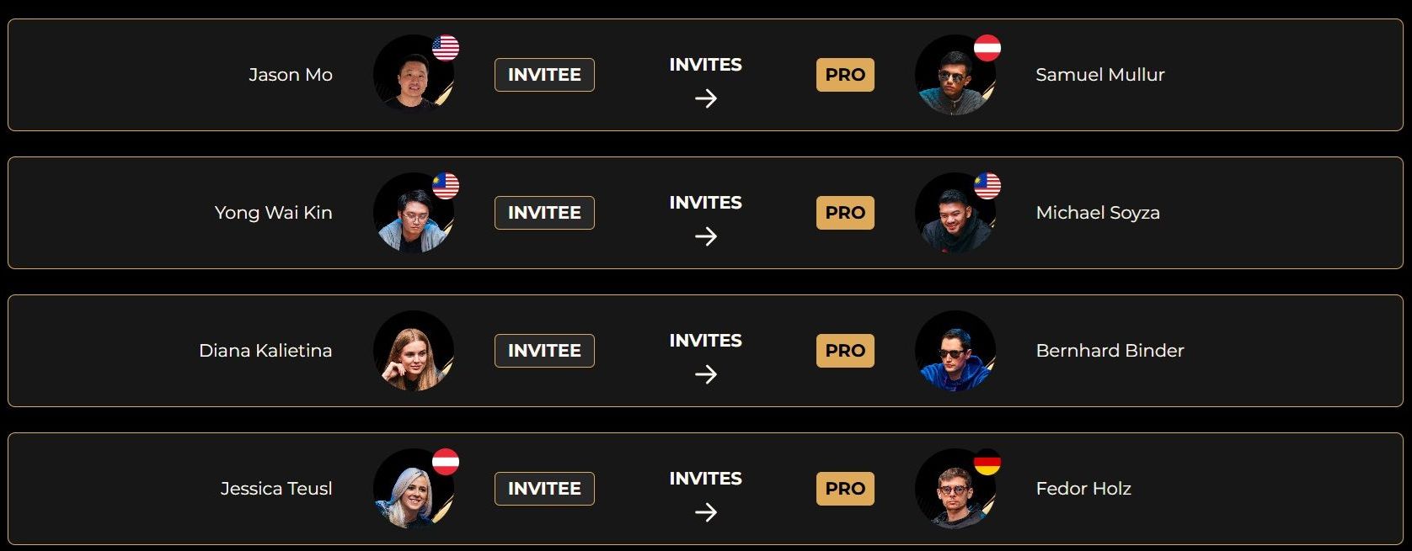Click the INVITES label in Jessica Teusl's row

coord(706,479)
